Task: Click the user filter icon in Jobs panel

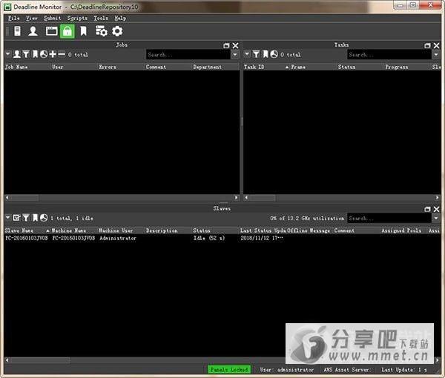Action: 17,54
